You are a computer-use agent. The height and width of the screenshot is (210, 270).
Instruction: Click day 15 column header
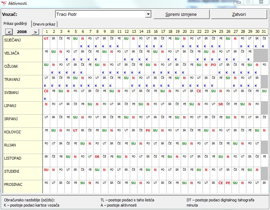click(148, 32)
